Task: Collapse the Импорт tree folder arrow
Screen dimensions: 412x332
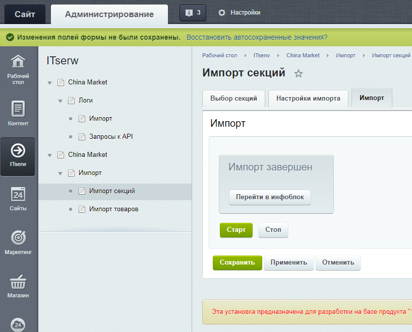Action: click(60, 173)
